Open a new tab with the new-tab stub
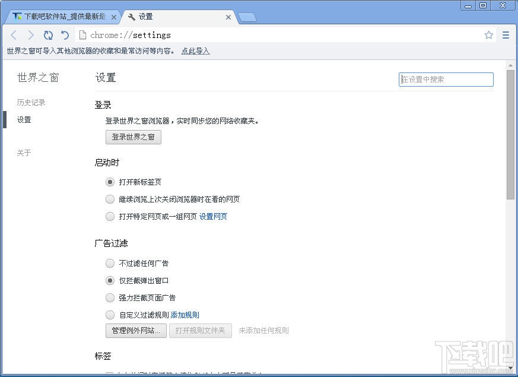The image size is (518, 377). pyautogui.click(x=247, y=17)
